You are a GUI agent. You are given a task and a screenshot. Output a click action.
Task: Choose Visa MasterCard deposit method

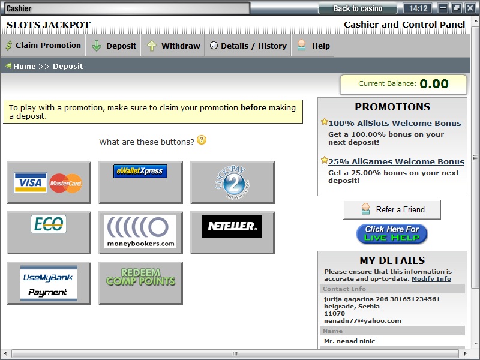coord(49,182)
